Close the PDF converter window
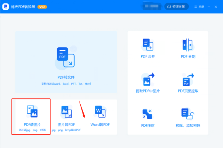223x148 pixels. 216,7
